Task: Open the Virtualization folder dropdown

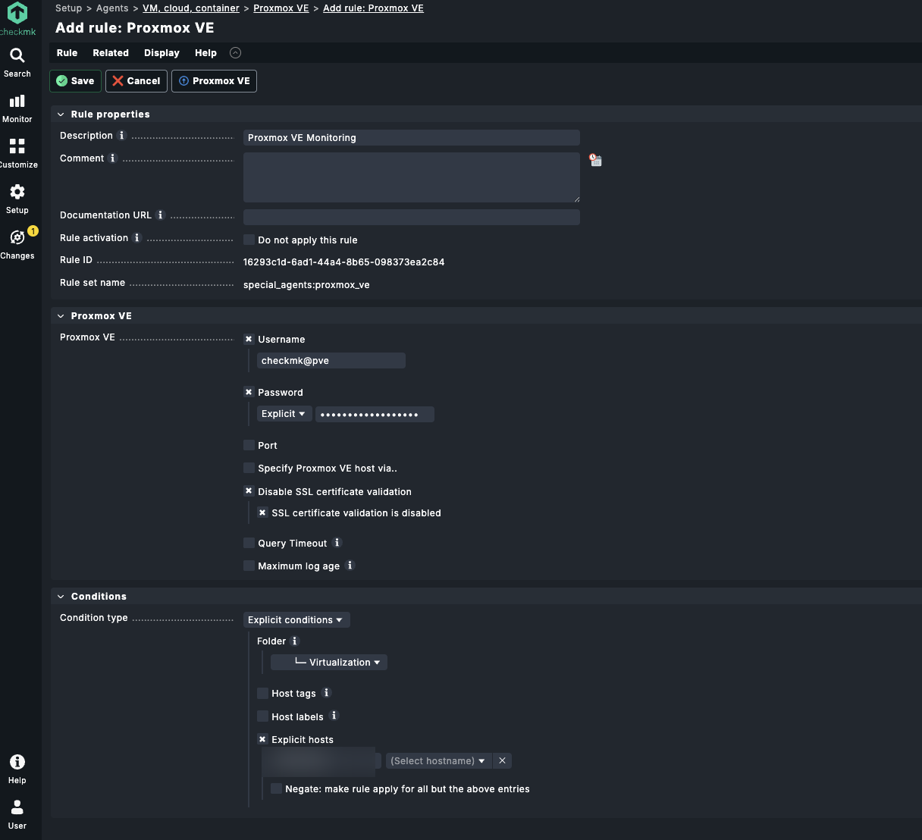Action: pos(329,663)
